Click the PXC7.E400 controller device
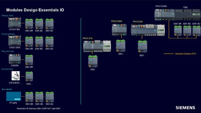 (165, 15)
